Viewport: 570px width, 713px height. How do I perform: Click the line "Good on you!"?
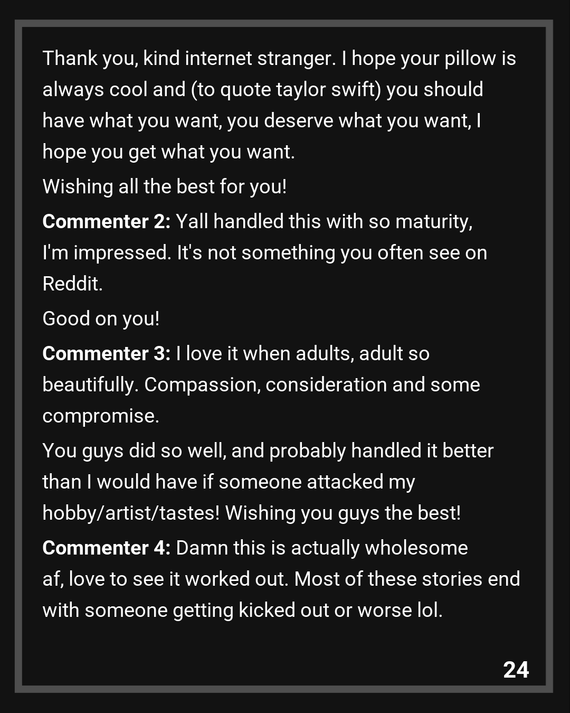tap(101, 319)
